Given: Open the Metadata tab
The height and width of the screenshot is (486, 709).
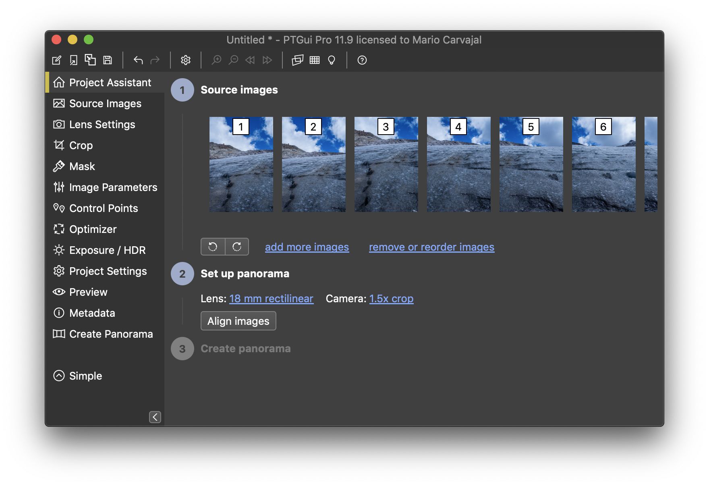Looking at the screenshot, I should [x=105, y=313].
